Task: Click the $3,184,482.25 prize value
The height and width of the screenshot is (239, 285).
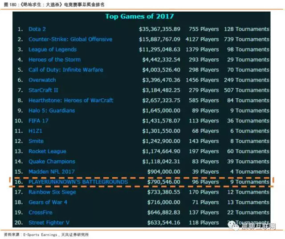Action: point(161,90)
